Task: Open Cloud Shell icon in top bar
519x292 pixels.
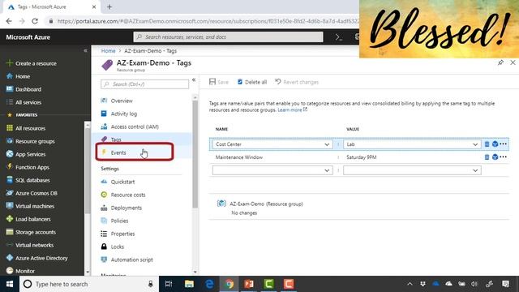Action: (339, 37)
